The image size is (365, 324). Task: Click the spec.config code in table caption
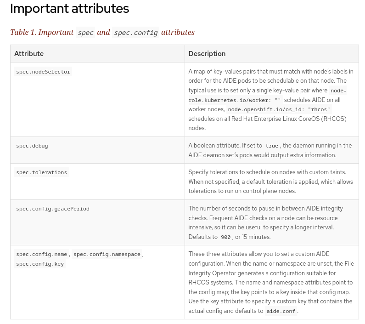(x=135, y=33)
